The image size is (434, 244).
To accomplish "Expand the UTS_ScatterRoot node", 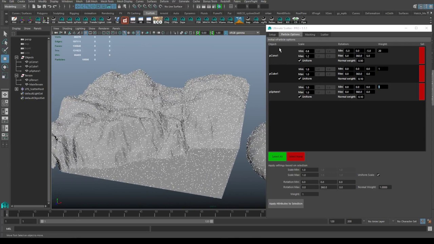I will click(17, 89).
